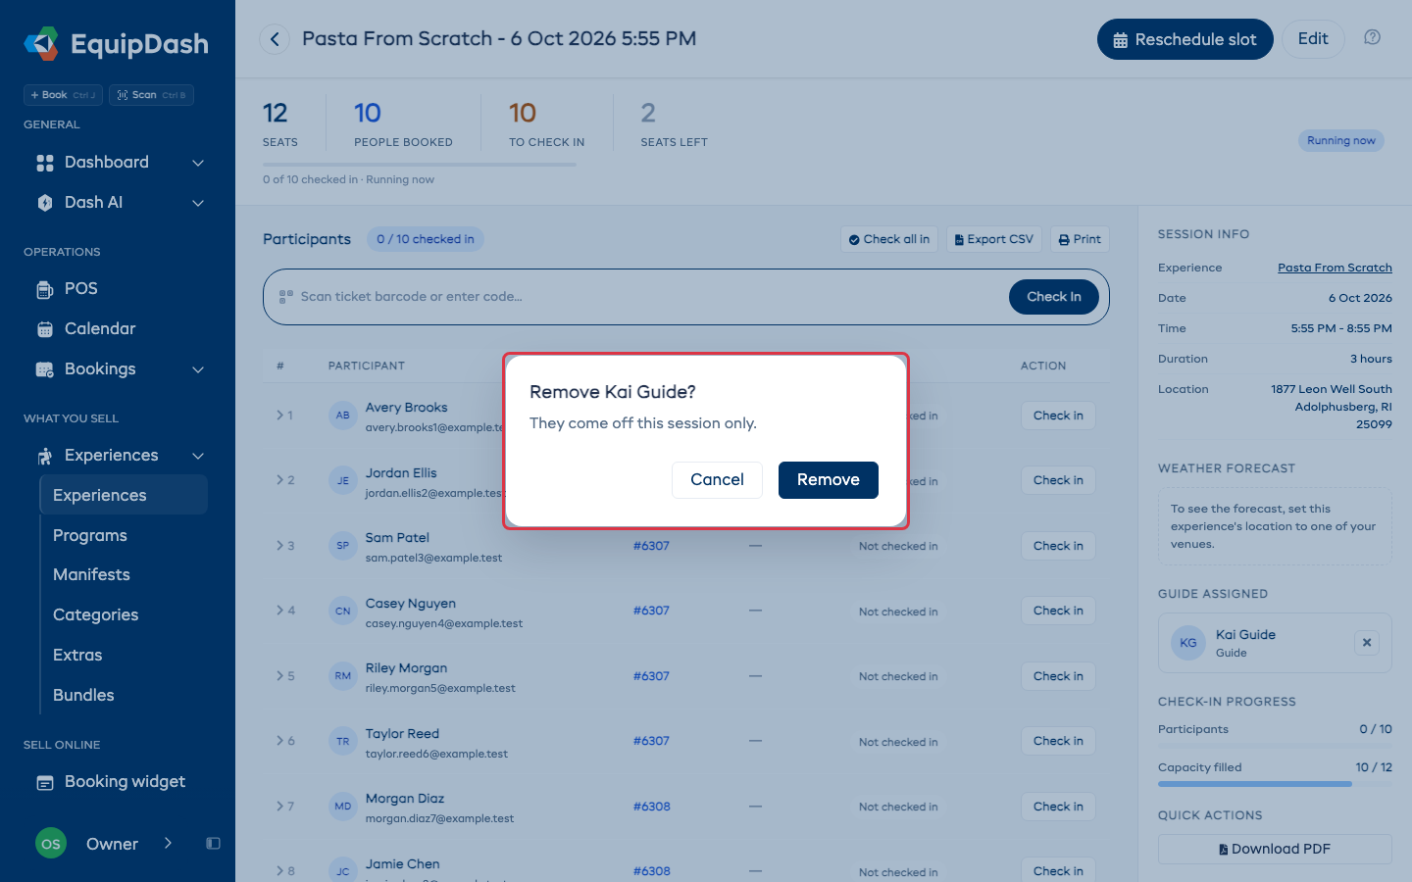The width and height of the screenshot is (1412, 882).
Task: Expand the Dashboard menu chevron
Action: (198, 163)
